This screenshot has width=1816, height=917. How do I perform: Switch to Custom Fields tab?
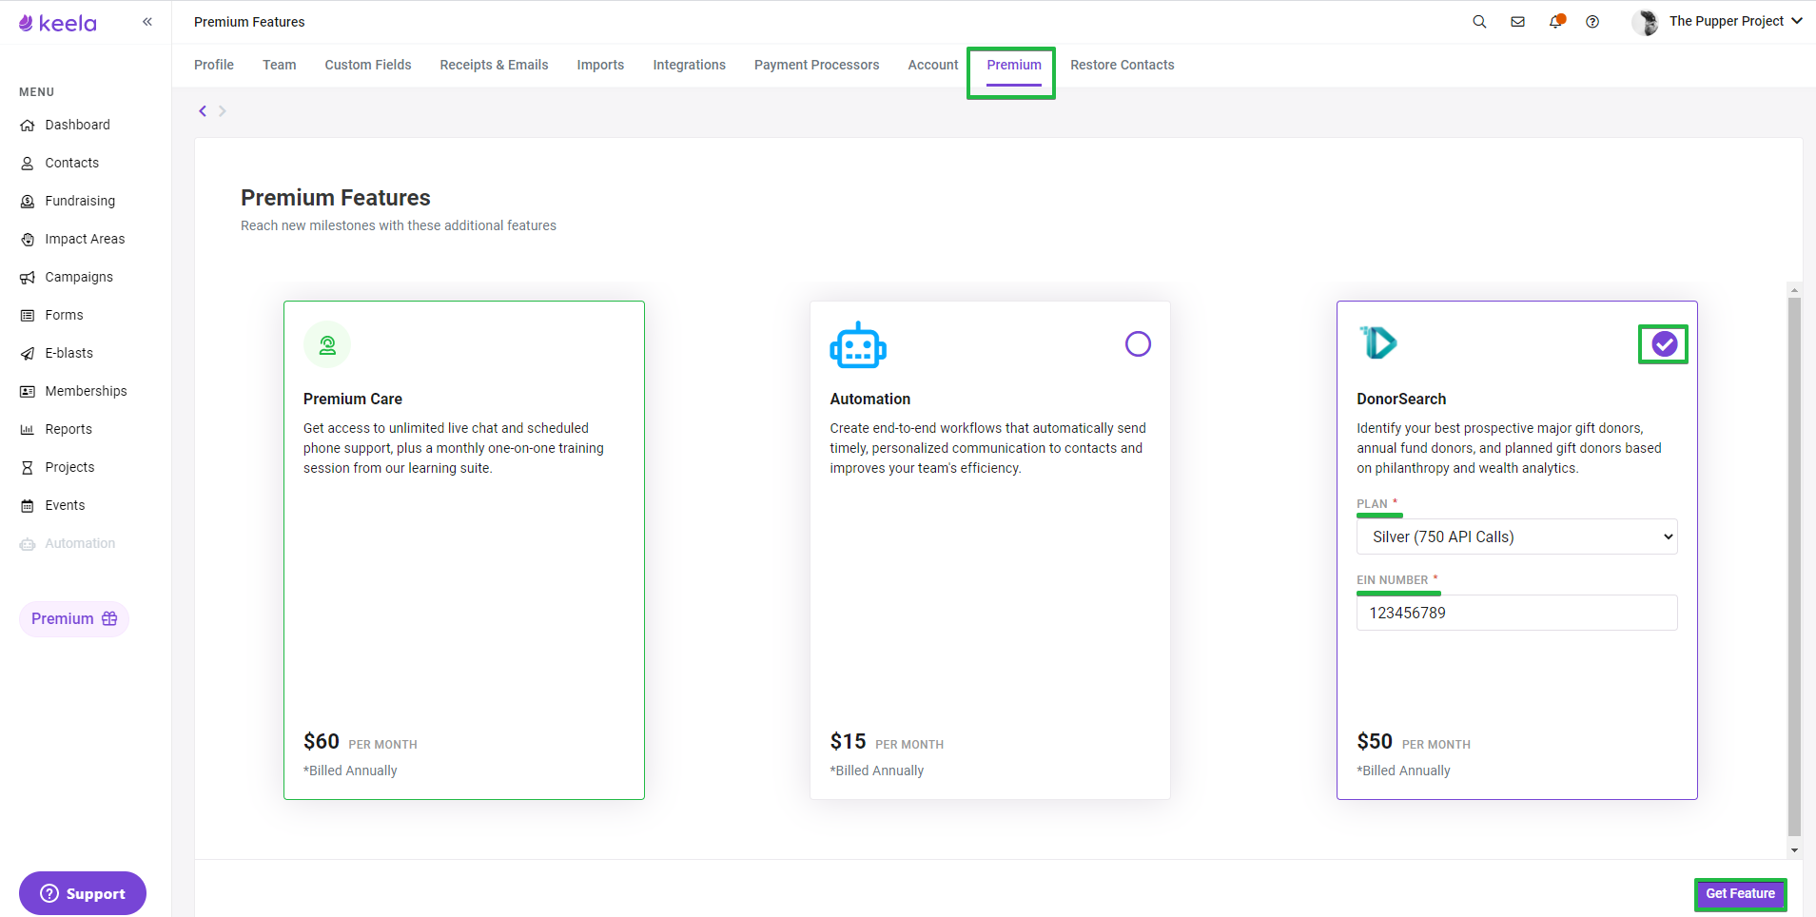click(368, 65)
